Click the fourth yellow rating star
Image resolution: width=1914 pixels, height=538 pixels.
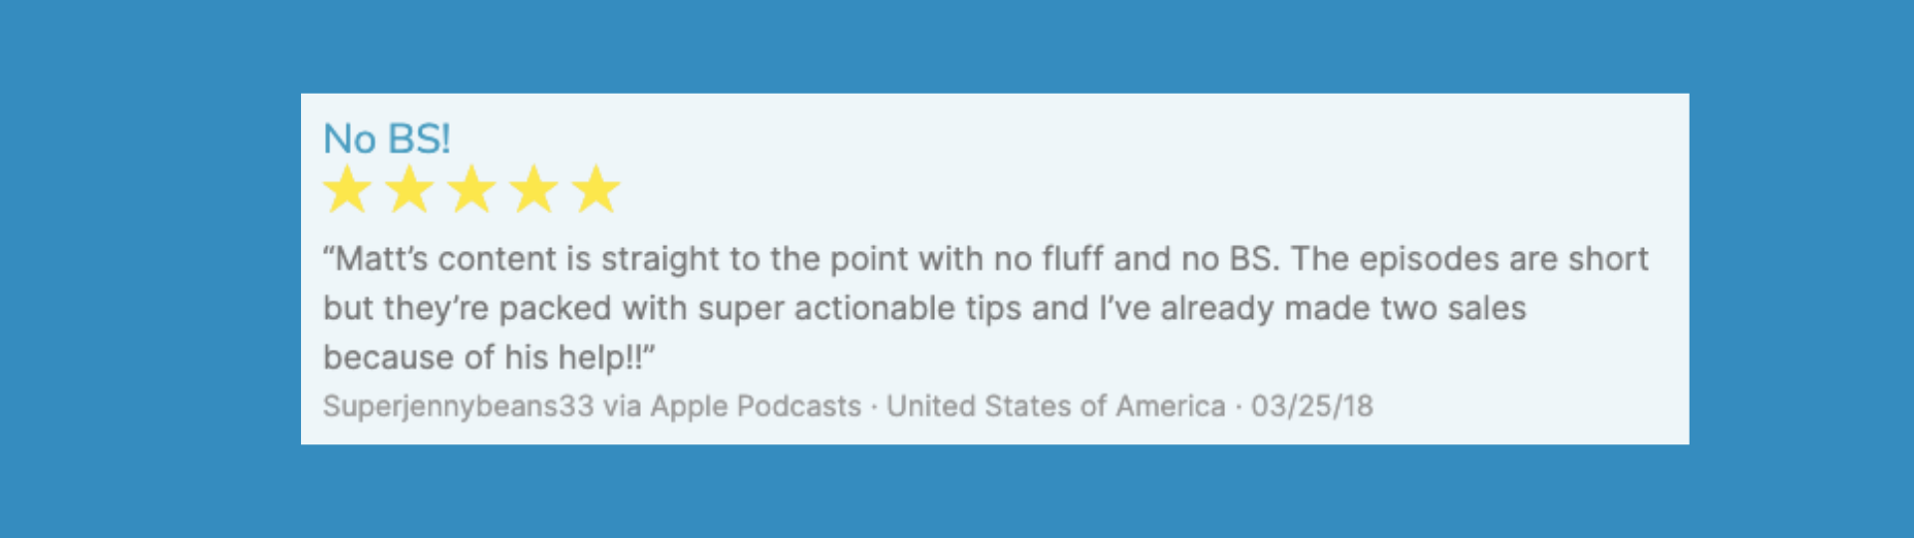(x=534, y=189)
